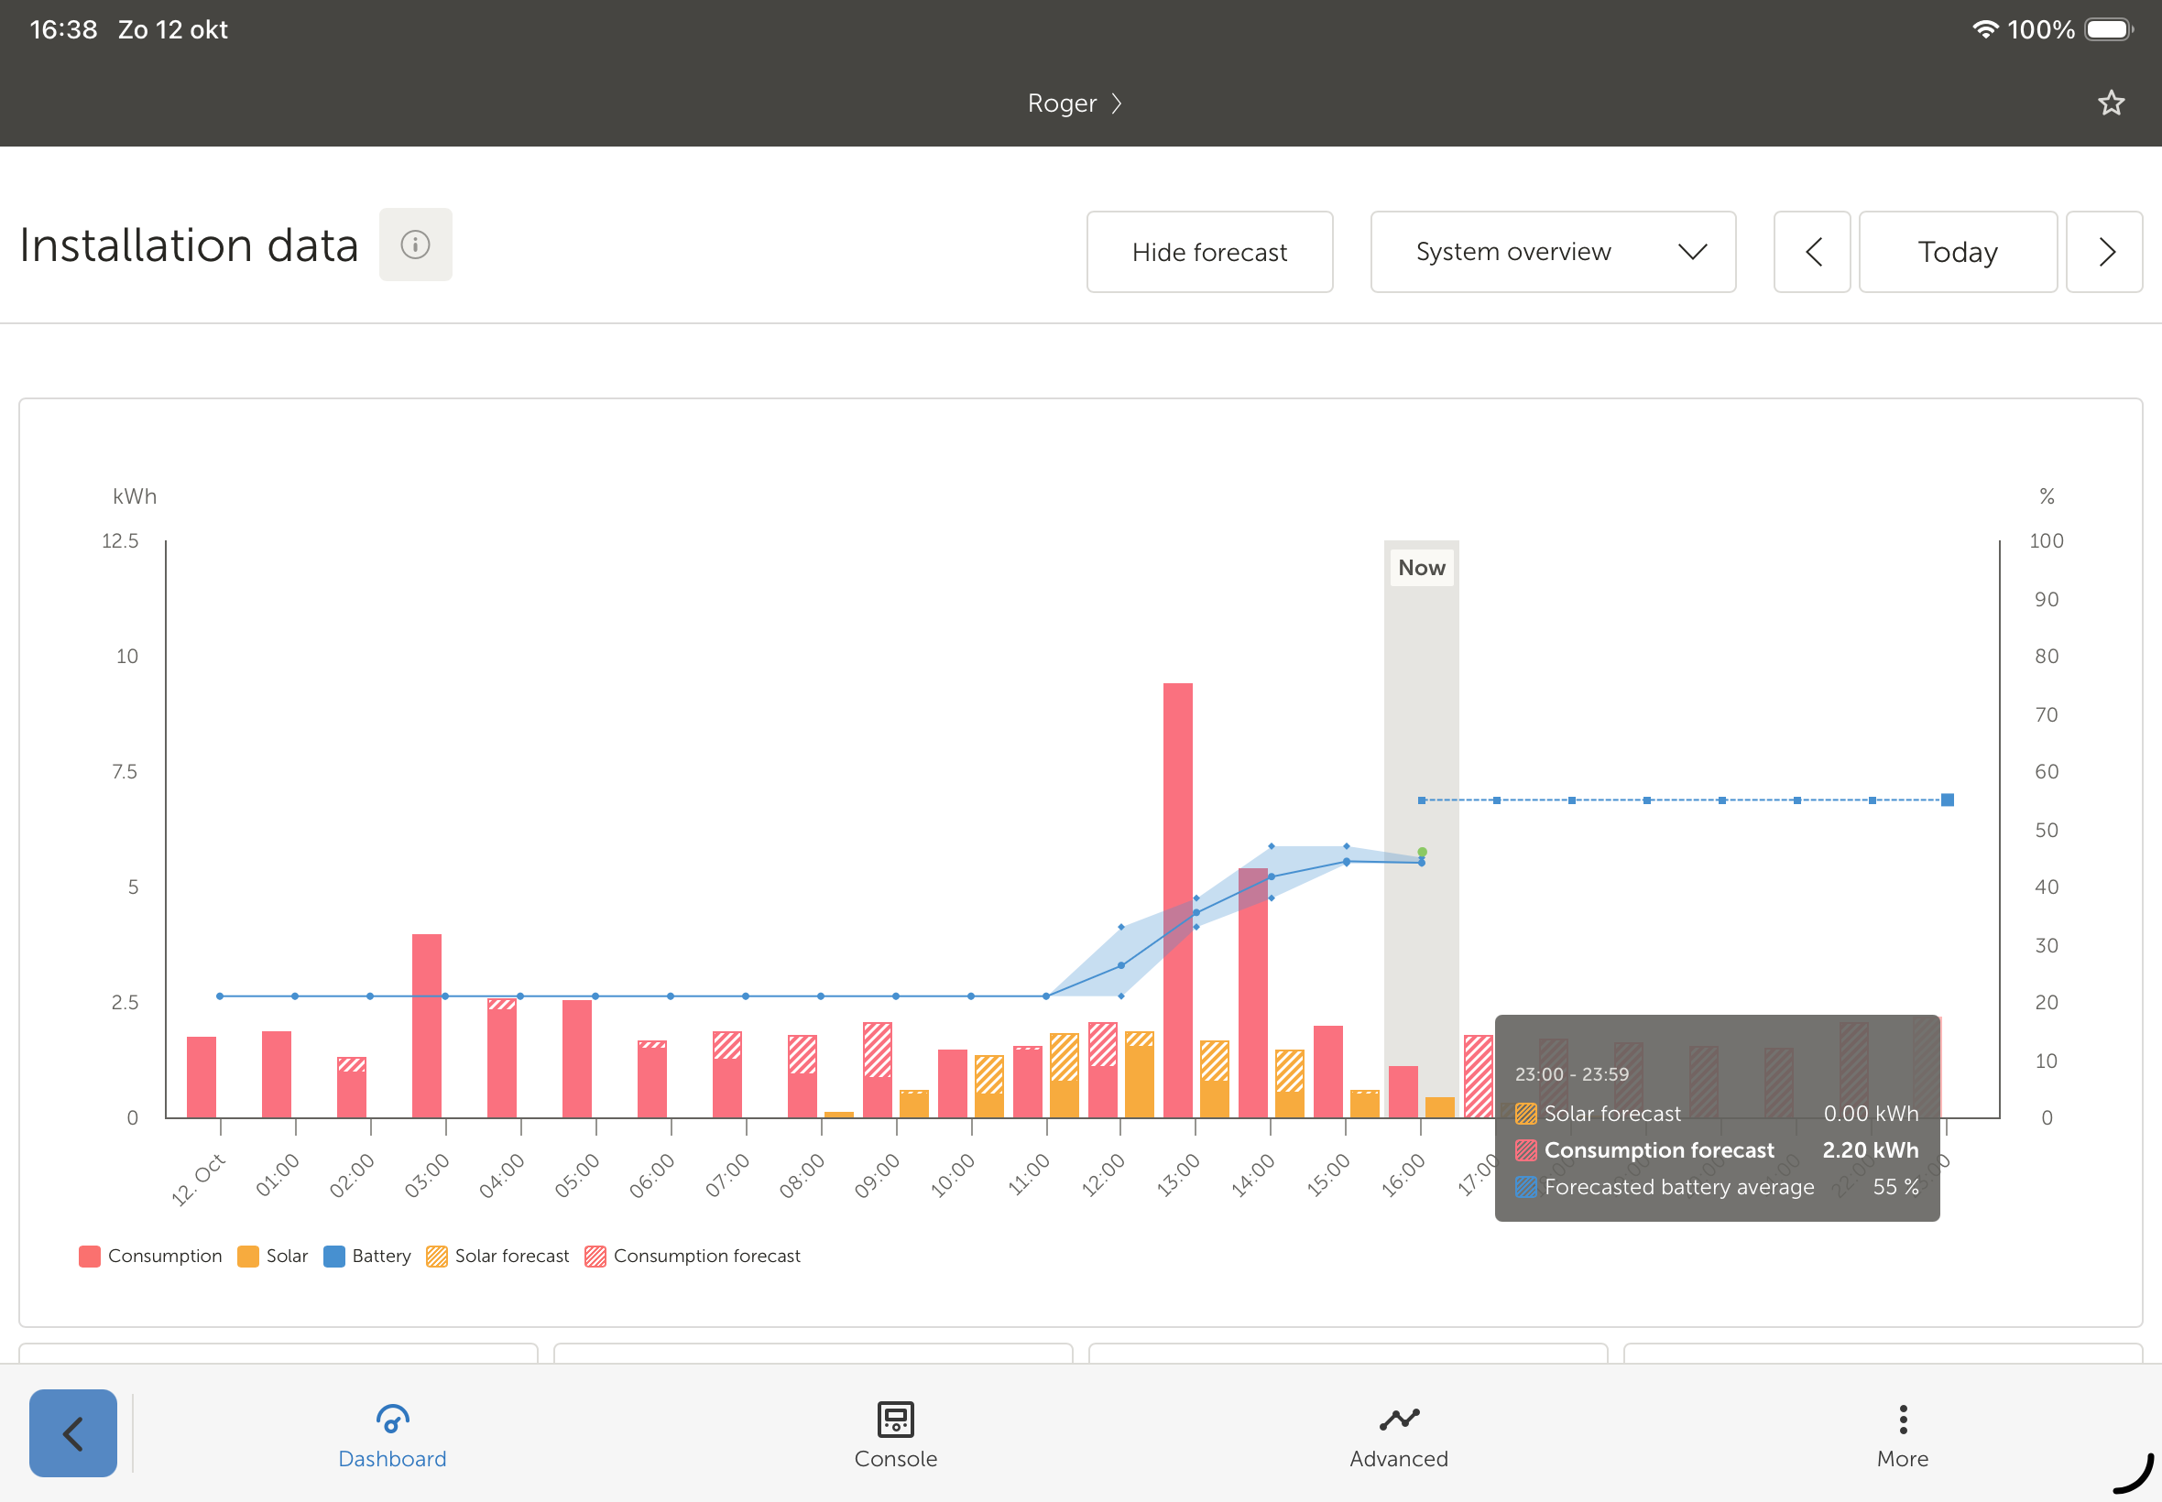
Task: Toggle Consumption forecast legend swatch
Action: pyautogui.click(x=595, y=1256)
